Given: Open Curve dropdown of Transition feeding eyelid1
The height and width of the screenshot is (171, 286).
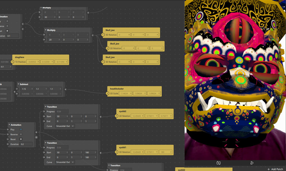Looking at the screenshot, I should [x=65, y=162].
